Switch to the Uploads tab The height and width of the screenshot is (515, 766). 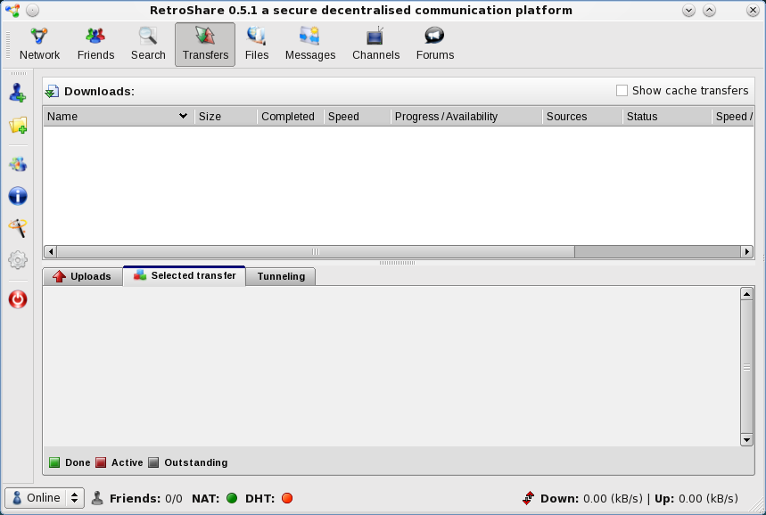tap(83, 276)
